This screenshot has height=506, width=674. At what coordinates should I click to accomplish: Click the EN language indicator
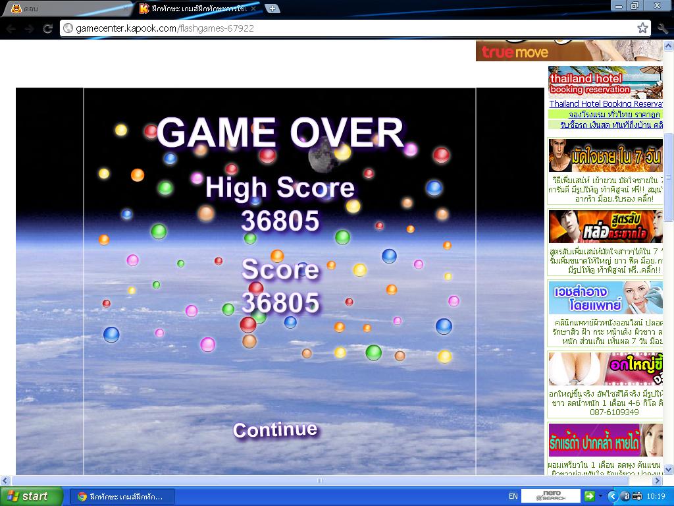(513, 497)
